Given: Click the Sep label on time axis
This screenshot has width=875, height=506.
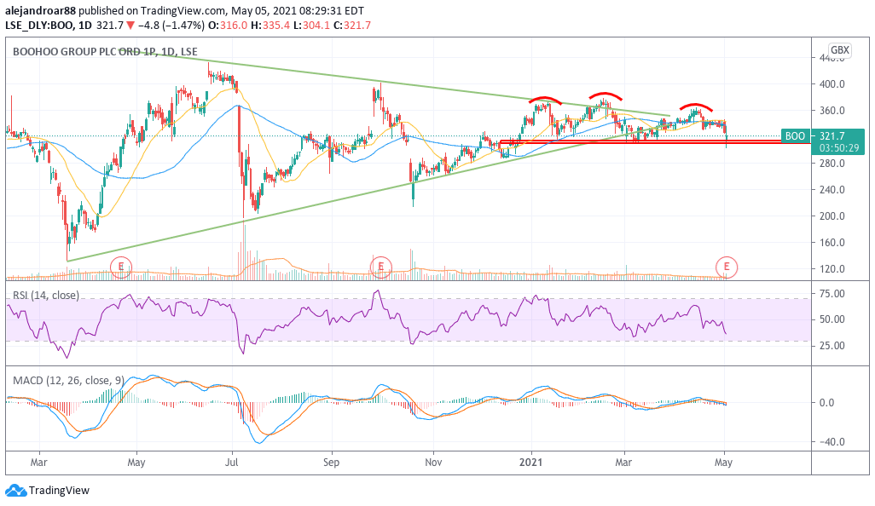Looking at the screenshot, I should click(332, 463).
